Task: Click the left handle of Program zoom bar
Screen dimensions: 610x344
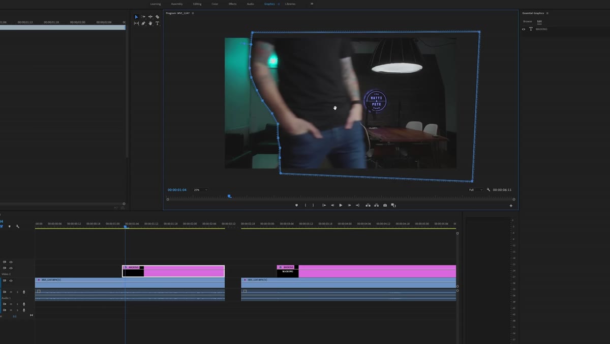Action: [x=168, y=199]
